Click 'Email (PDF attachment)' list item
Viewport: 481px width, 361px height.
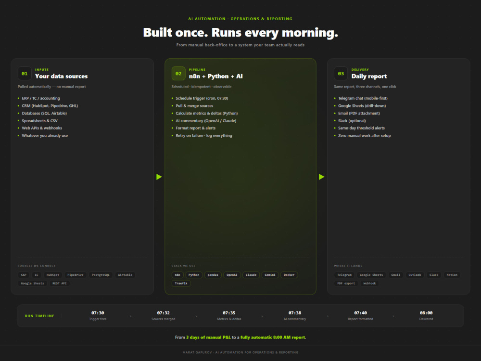pyautogui.click(x=359, y=113)
